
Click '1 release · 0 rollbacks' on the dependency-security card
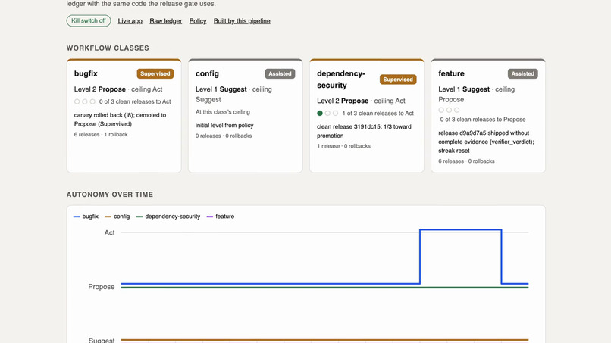click(343, 146)
